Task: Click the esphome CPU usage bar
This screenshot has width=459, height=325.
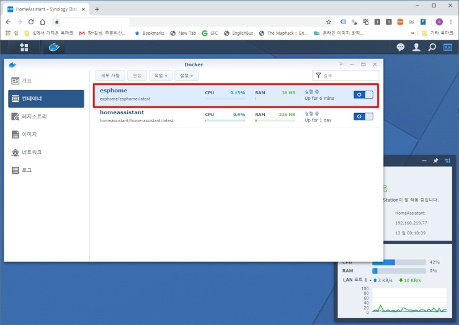Action: pyautogui.click(x=225, y=99)
